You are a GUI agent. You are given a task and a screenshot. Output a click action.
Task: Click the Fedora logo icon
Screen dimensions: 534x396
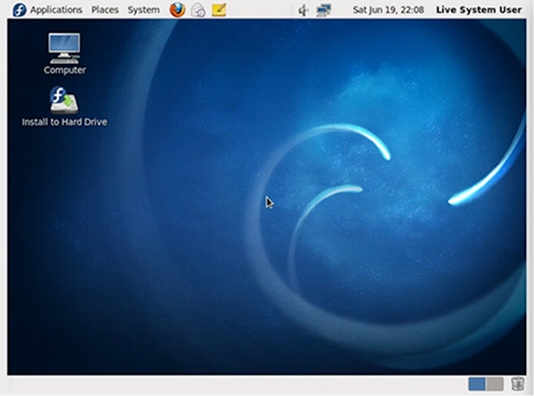coord(20,10)
